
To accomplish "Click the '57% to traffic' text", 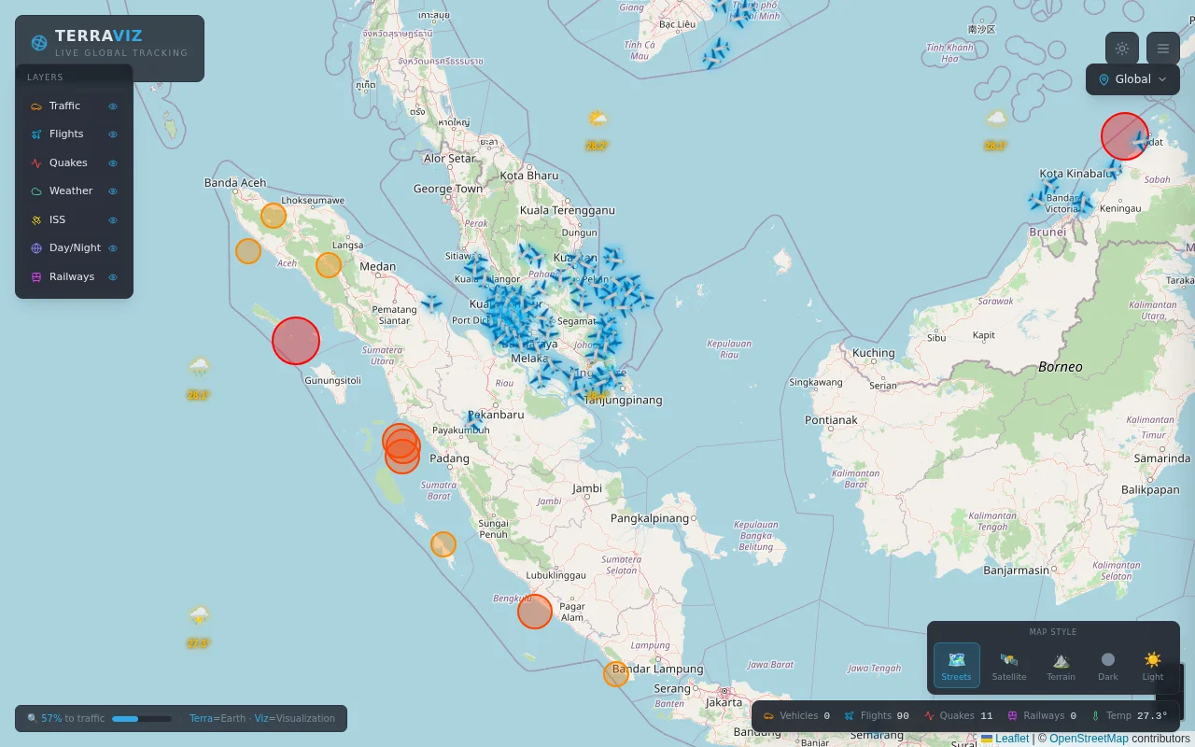I will coord(73,719).
